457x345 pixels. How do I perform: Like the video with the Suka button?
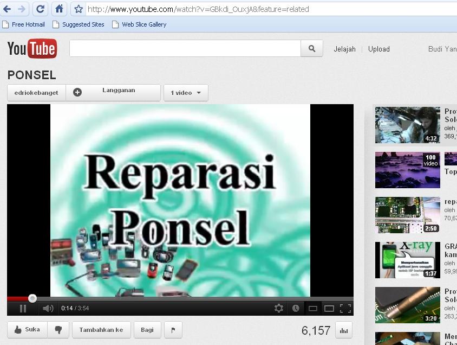(x=28, y=330)
